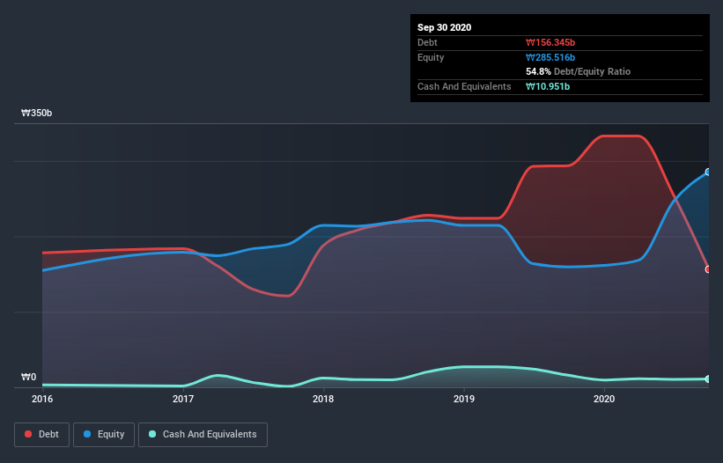Image resolution: width=723 pixels, height=463 pixels.
Task: Click the Debt row label in tooltip
Action: pyautogui.click(x=427, y=42)
